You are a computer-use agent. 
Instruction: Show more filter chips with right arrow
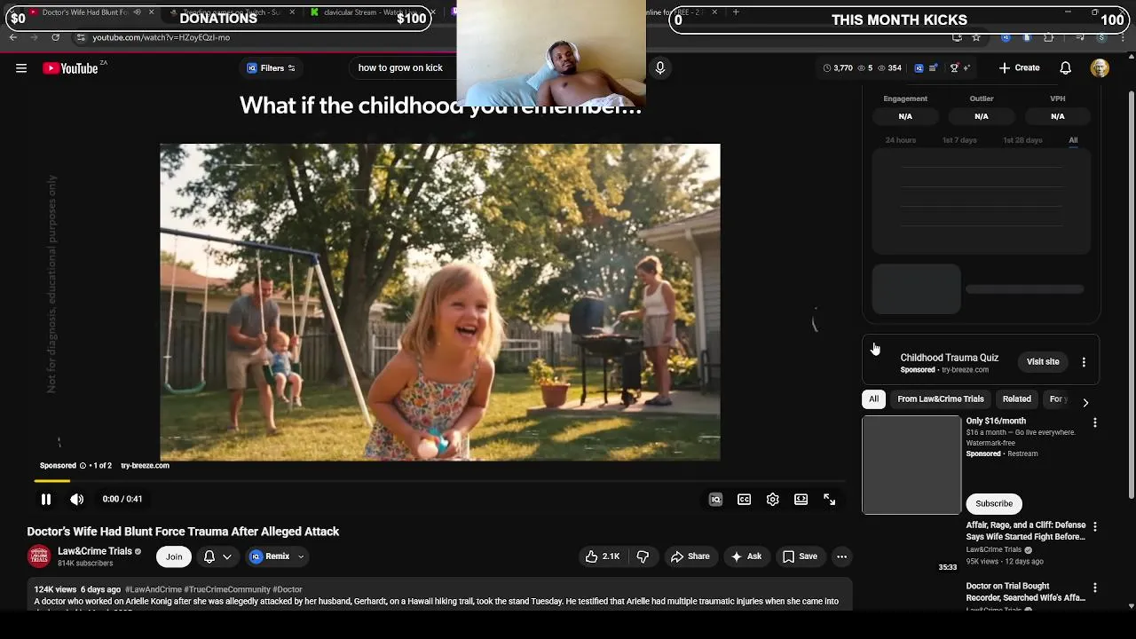[1085, 402]
